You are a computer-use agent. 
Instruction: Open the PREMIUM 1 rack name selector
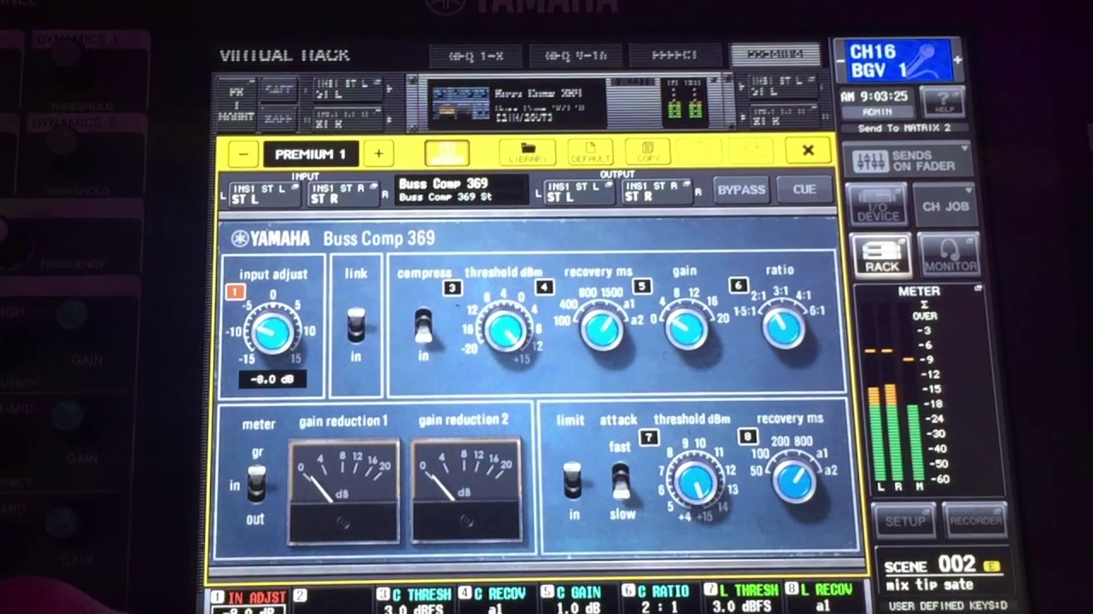coord(310,154)
